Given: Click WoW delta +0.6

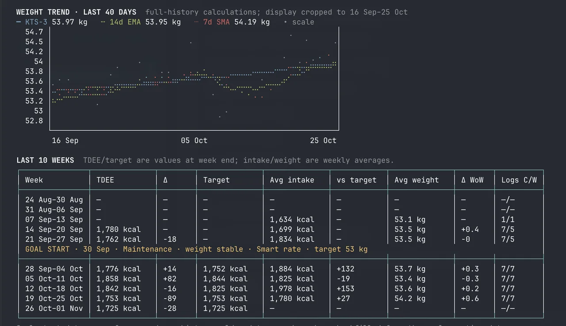Looking at the screenshot, I should click(x=470, y=298).
